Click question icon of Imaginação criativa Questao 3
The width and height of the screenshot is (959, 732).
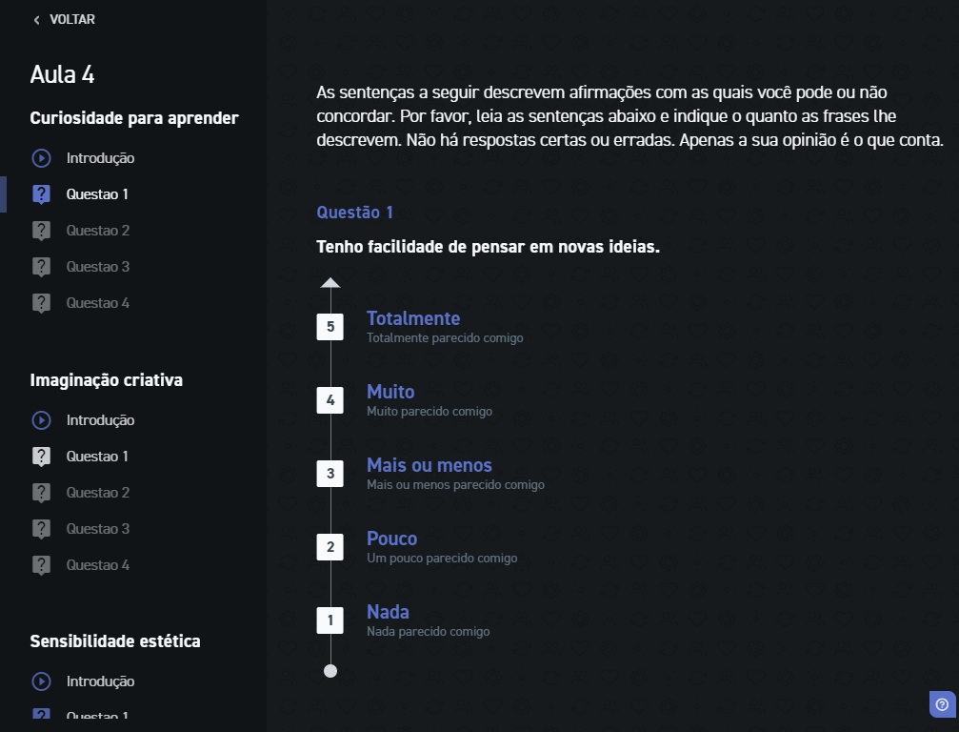point(41,529)
